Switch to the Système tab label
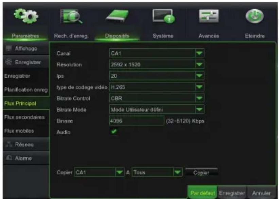 pyautogui.click(x=163, y=36)
